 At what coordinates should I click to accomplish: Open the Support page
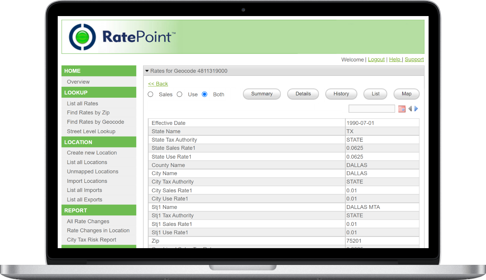(414, 59)
